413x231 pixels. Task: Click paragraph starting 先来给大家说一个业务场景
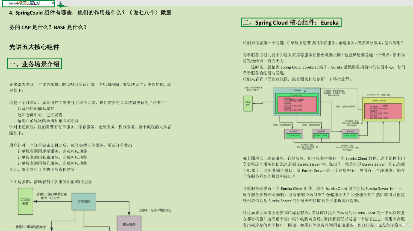(90, 87)
